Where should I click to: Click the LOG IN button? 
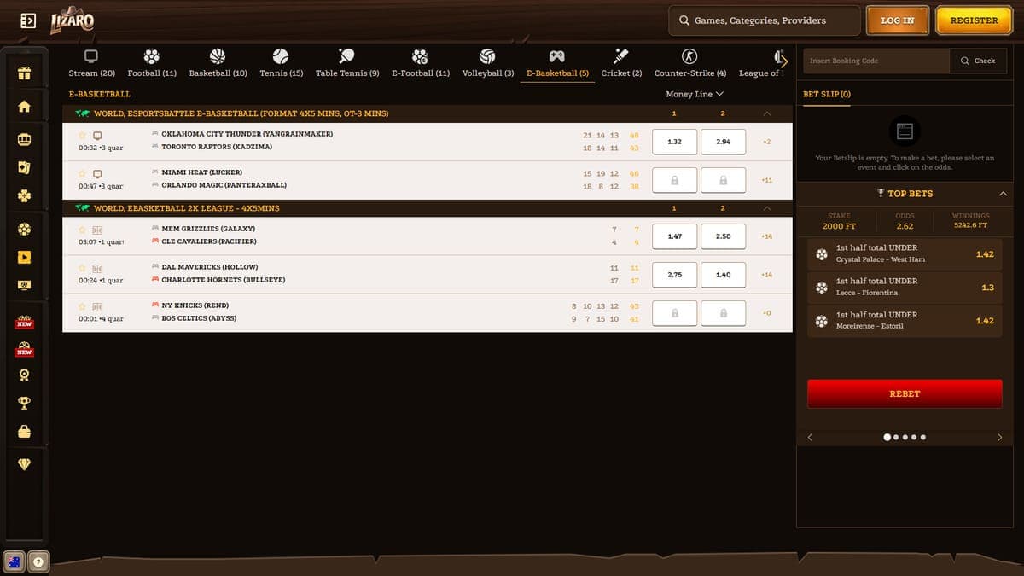pyautogui.click(x=897, y=20)
